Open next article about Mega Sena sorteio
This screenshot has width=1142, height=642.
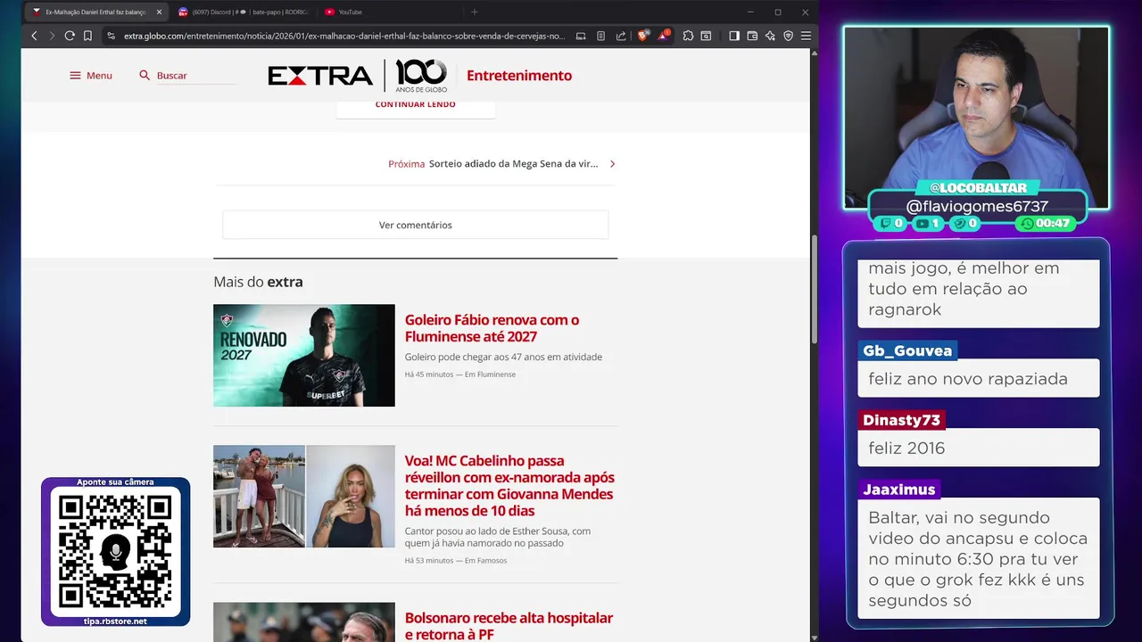[x=513, y=164]
